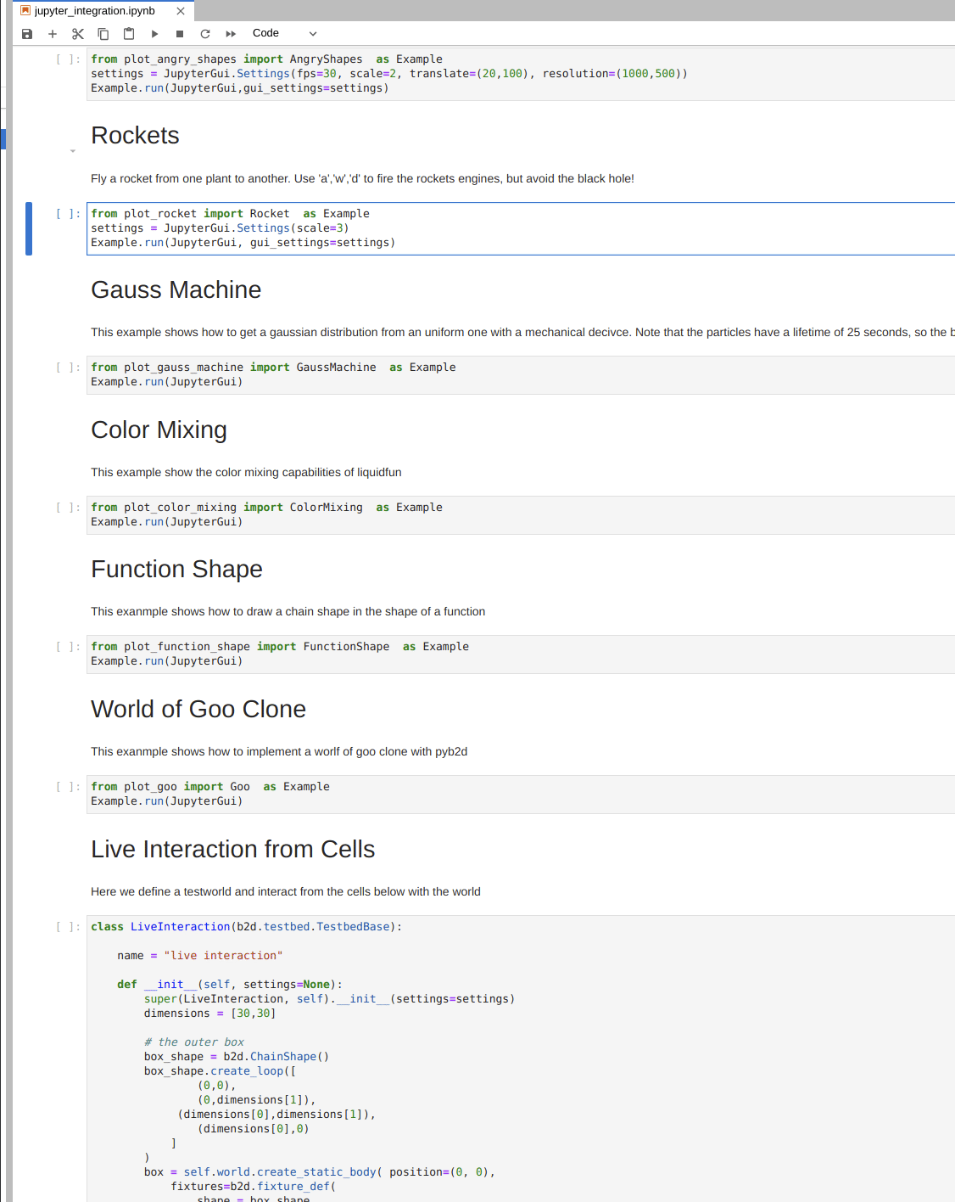Select the Rockets heading
Viewport: 955px width, 1202px height.
pyautogui.click(x=135, y=136)
